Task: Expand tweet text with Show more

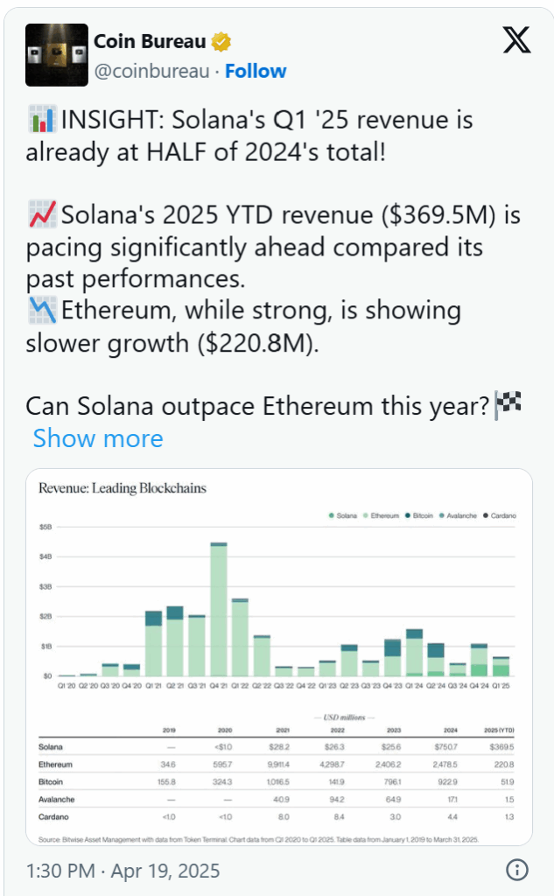Action: [x=97, y=437]
